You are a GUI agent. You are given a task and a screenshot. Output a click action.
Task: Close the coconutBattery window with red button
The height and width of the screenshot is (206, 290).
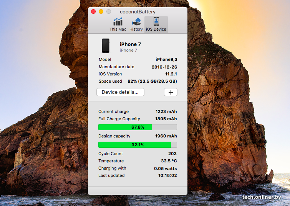tap(93, 11)
